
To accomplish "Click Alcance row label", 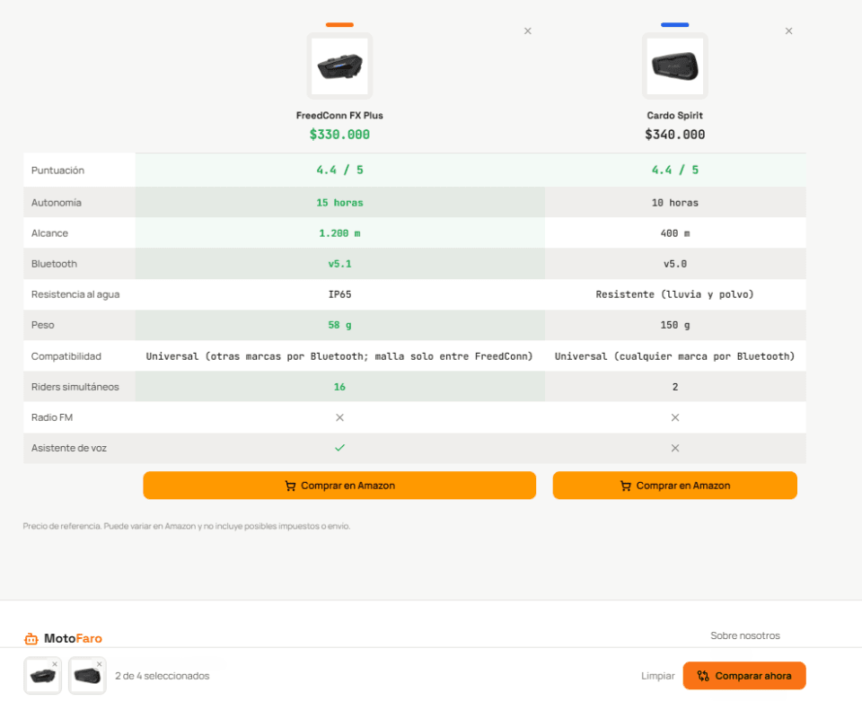I will click(49, 233).
